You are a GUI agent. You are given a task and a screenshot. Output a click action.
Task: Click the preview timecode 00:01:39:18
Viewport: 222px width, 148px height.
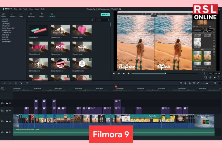[x=214, y=73]
